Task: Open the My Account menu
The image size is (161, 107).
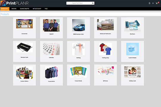Action: (37, 9)
